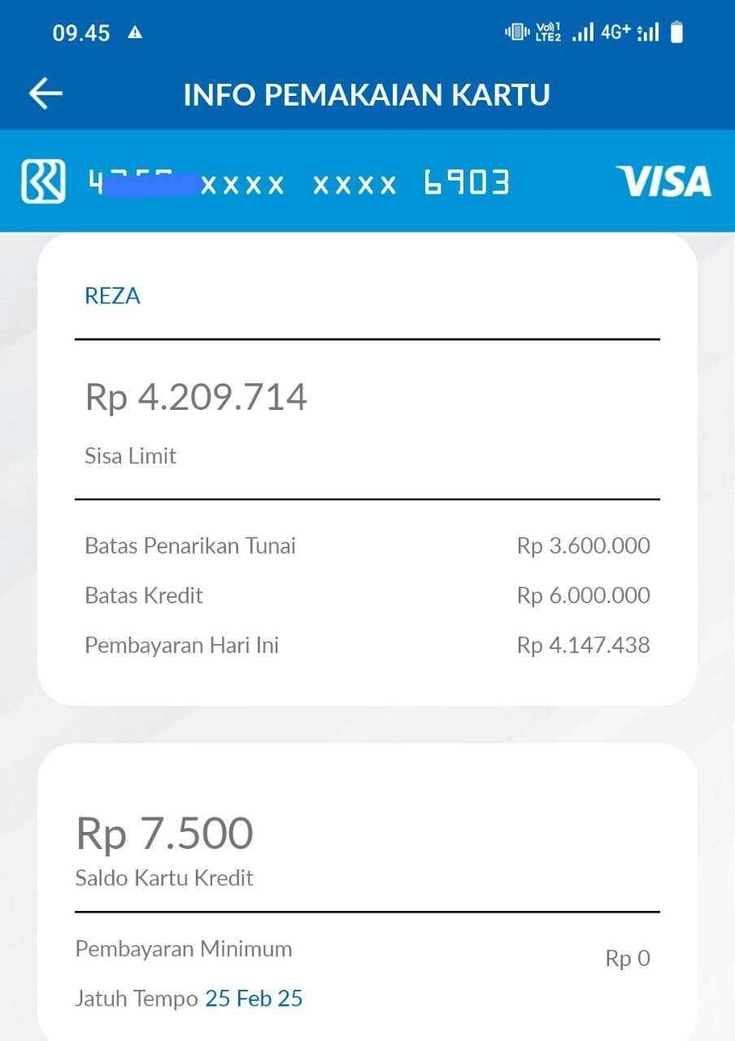Tap the battery icon in status bar
Image resolution: width=735 pixels, height=1041 pixels.
click(x=676, y=33)
